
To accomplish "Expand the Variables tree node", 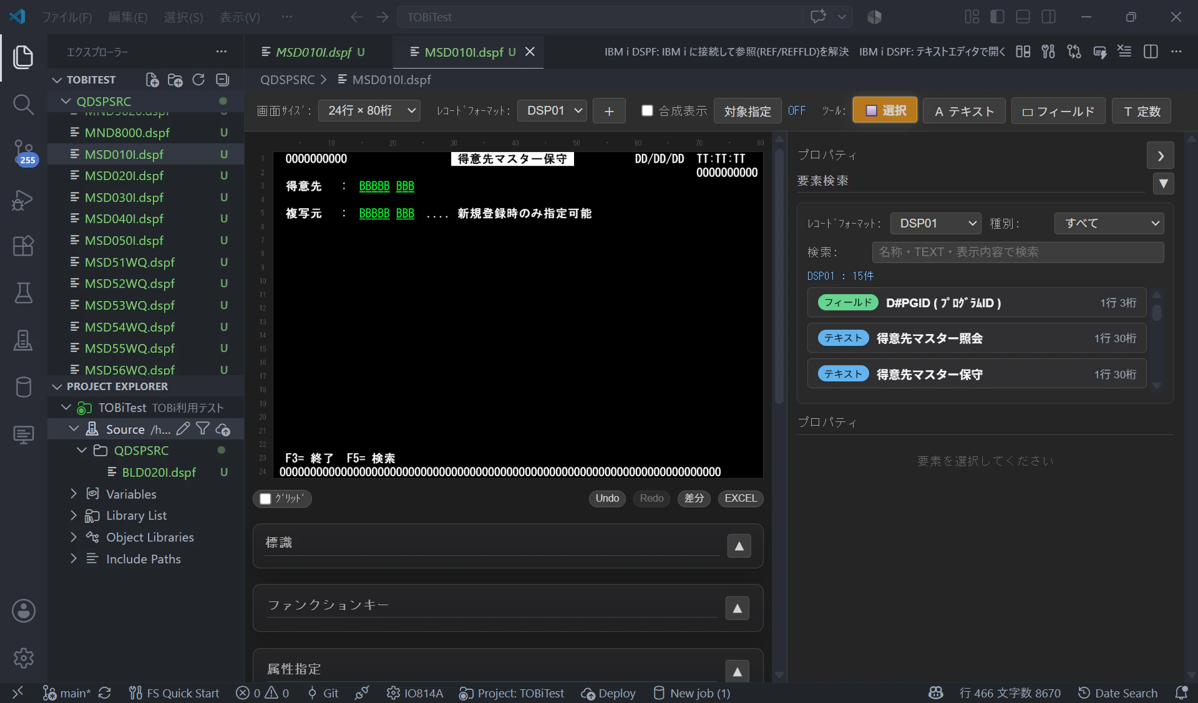I will (74, 494).
